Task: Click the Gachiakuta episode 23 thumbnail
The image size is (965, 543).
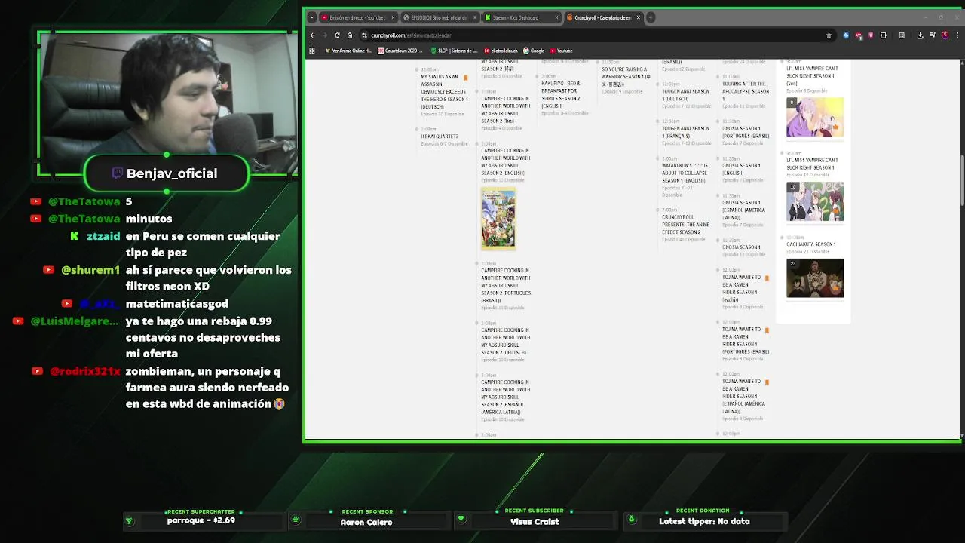Action: coord(815,278)
